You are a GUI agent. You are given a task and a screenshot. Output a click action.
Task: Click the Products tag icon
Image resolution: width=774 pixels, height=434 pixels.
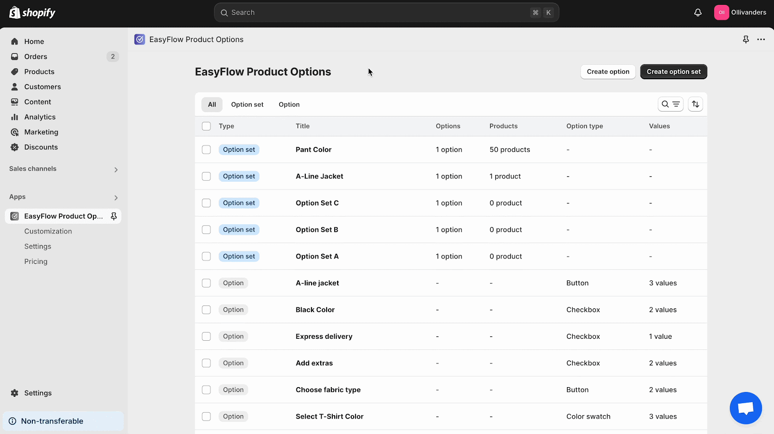pyautogui.click(x=15, y=72)
